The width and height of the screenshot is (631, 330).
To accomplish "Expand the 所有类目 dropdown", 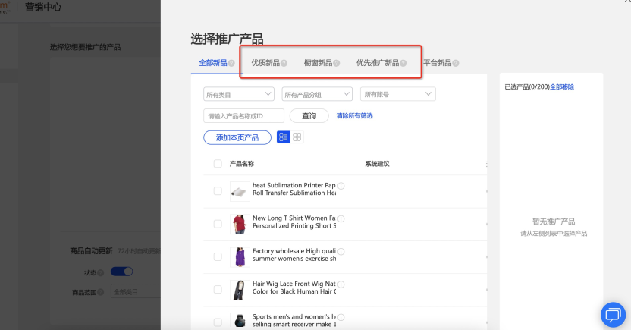I will coord(239,94).
